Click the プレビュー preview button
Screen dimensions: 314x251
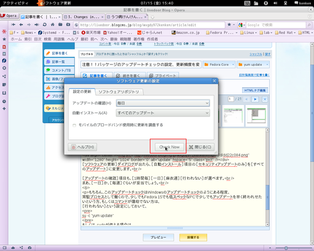159,237
